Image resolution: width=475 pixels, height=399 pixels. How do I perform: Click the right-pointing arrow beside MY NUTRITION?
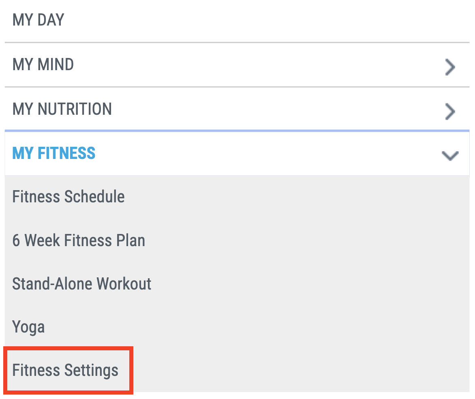click(450, 112)
